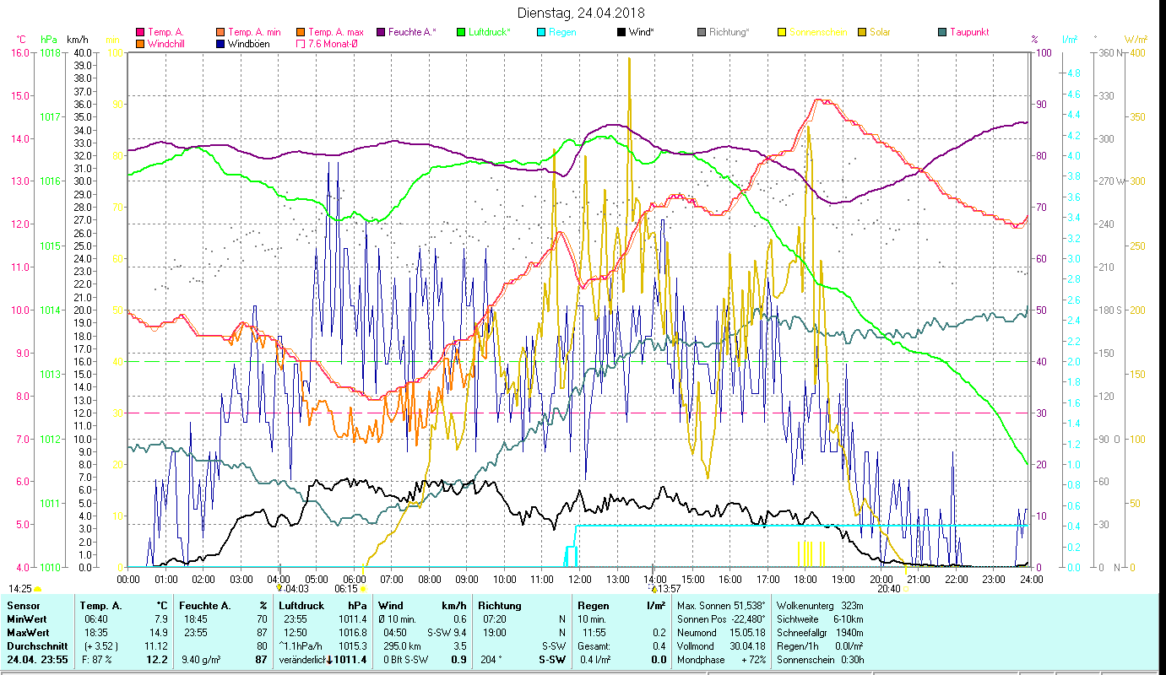
Task: Click the Taupunkt legend label
Action: click(969, 33)
